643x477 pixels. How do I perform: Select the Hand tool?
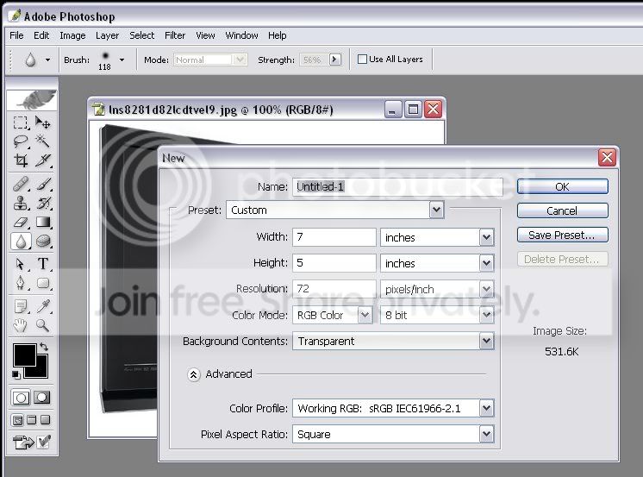[21, 325]
